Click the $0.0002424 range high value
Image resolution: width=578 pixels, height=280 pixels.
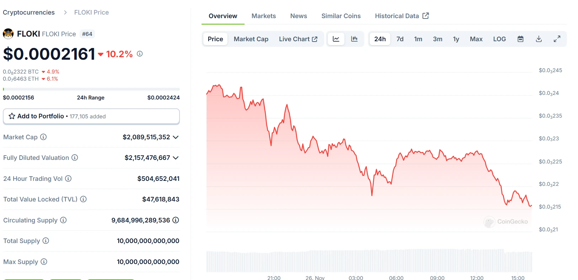[x=164, y=97]
